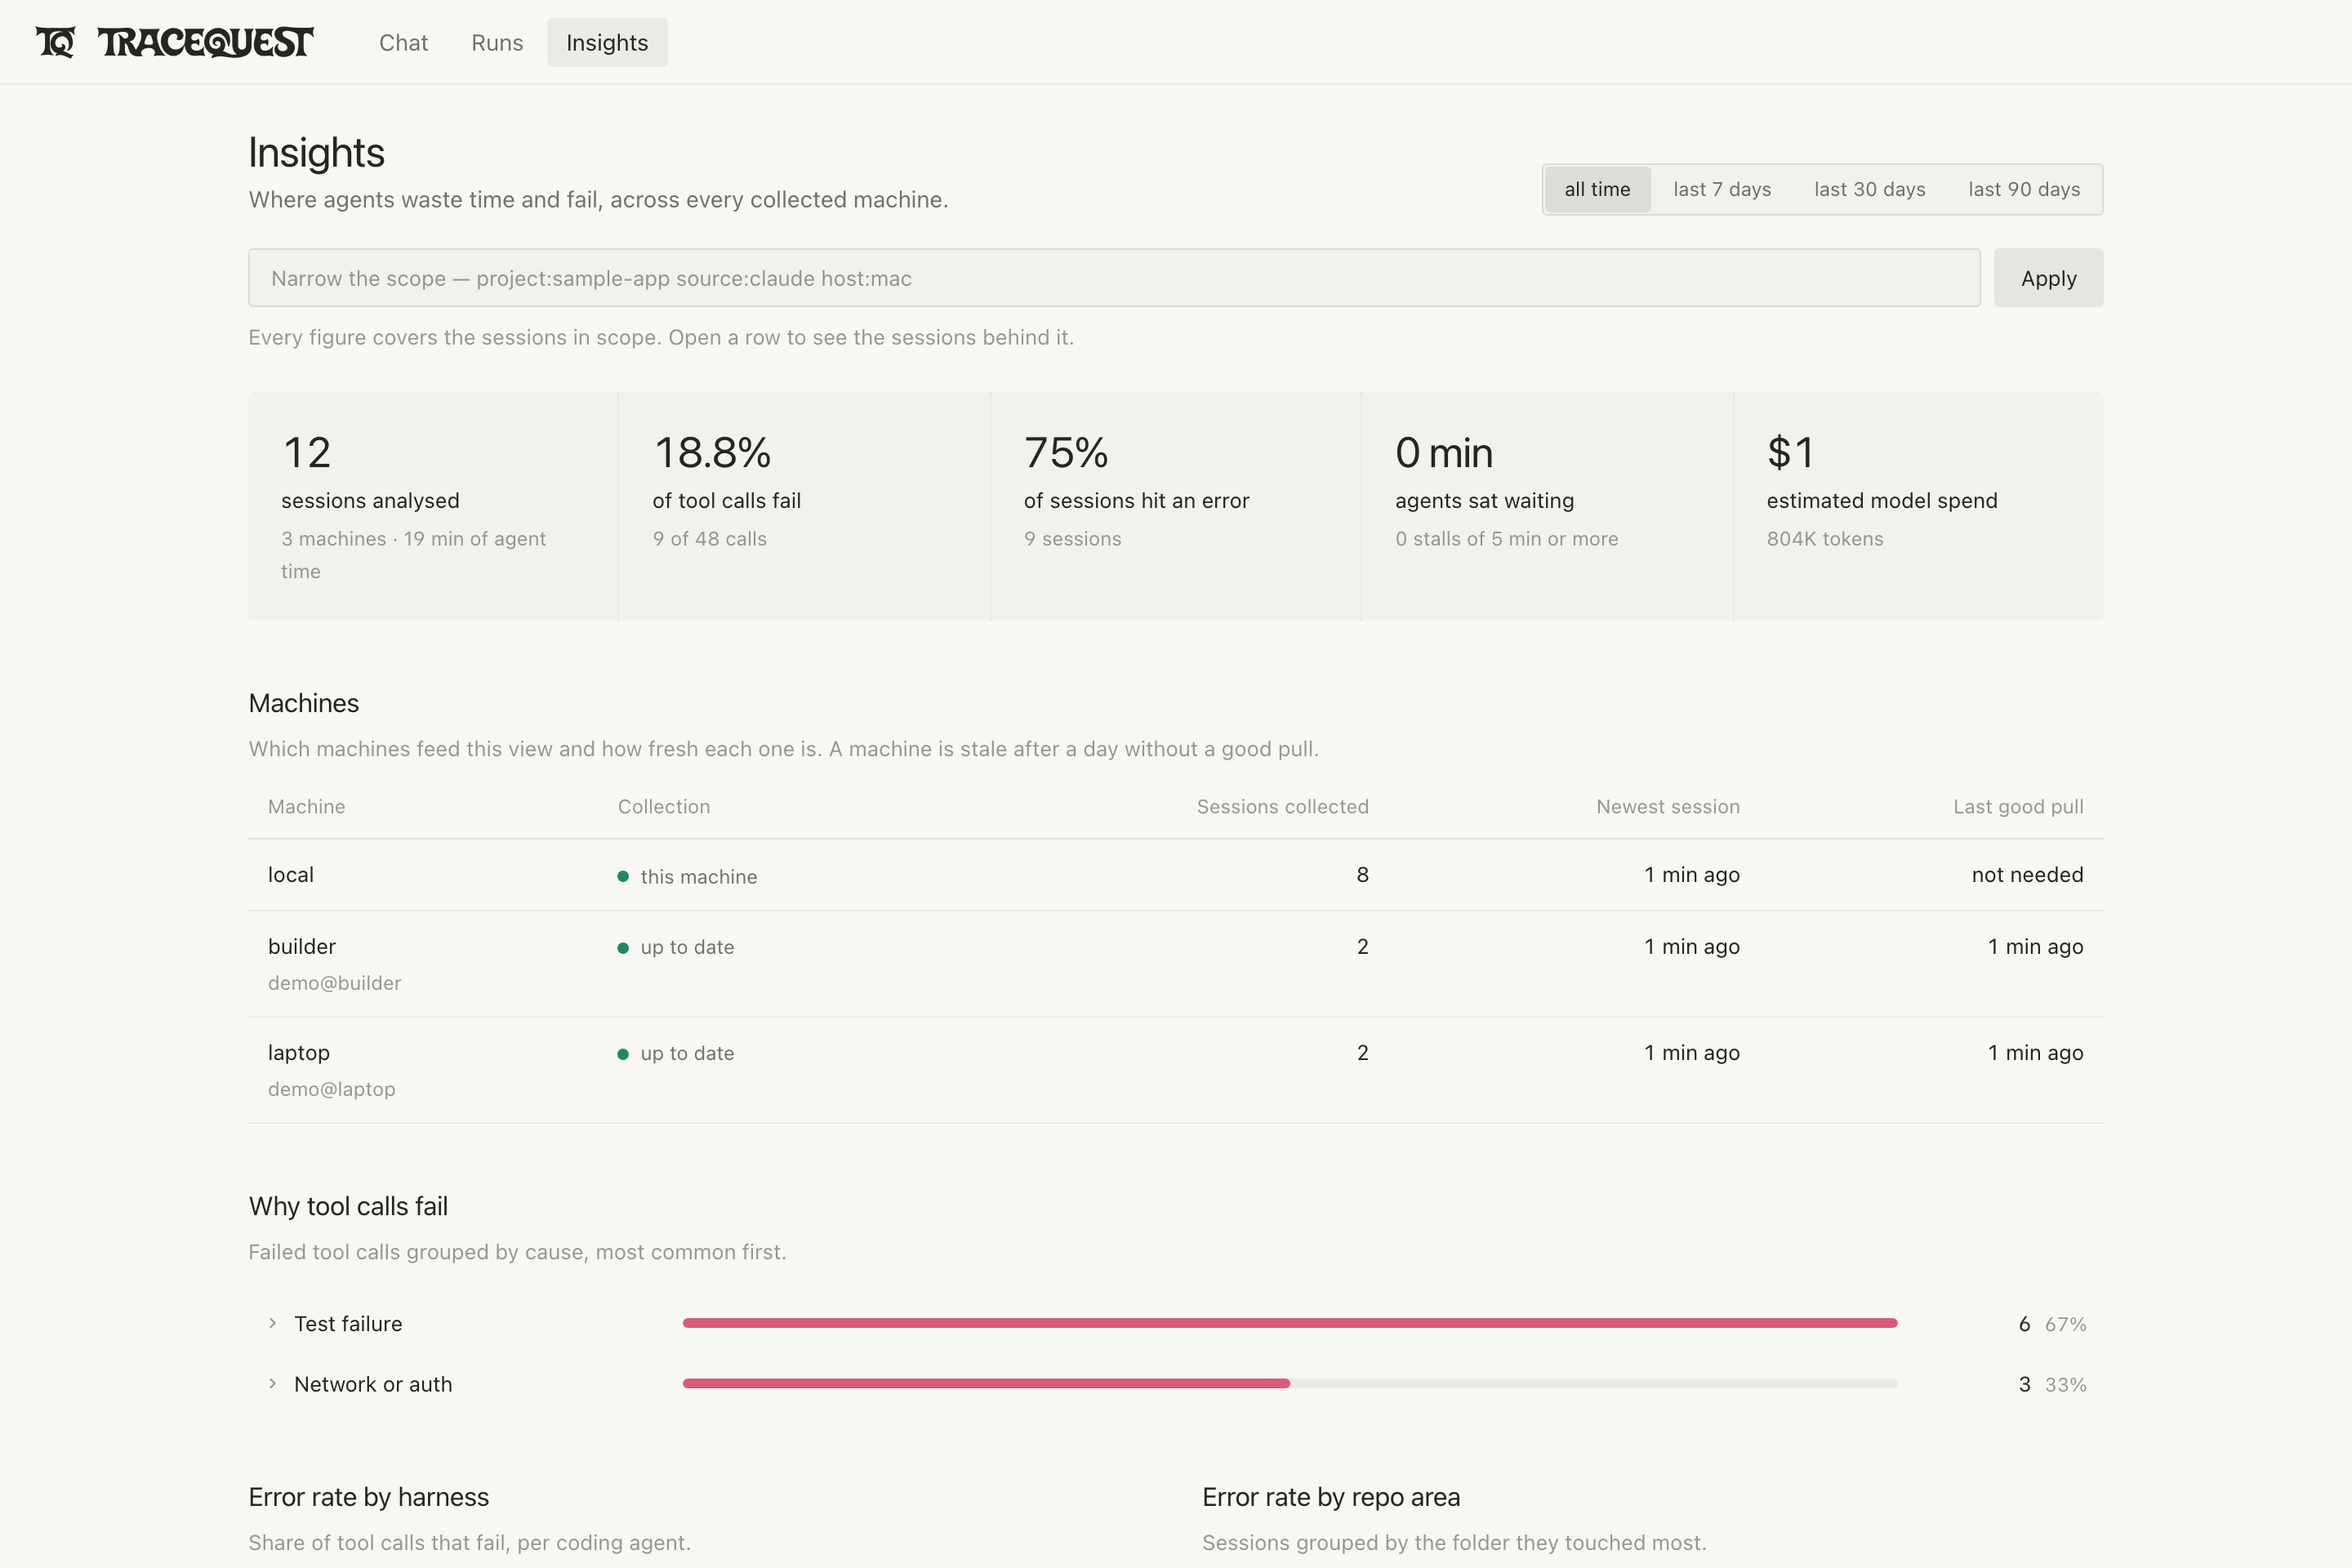Viewport: 2352px width, 1568px height.
Task: Switch range to last 30 days
Action: tap(1869, 189)
